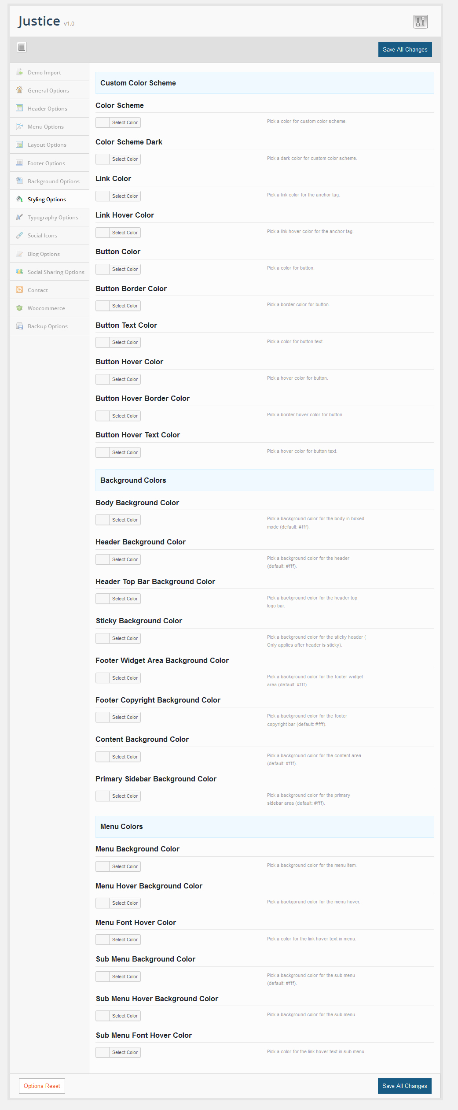Click the Social Icons link icon
Viewport: 458px width, 1110px height.
click(19, 235)
